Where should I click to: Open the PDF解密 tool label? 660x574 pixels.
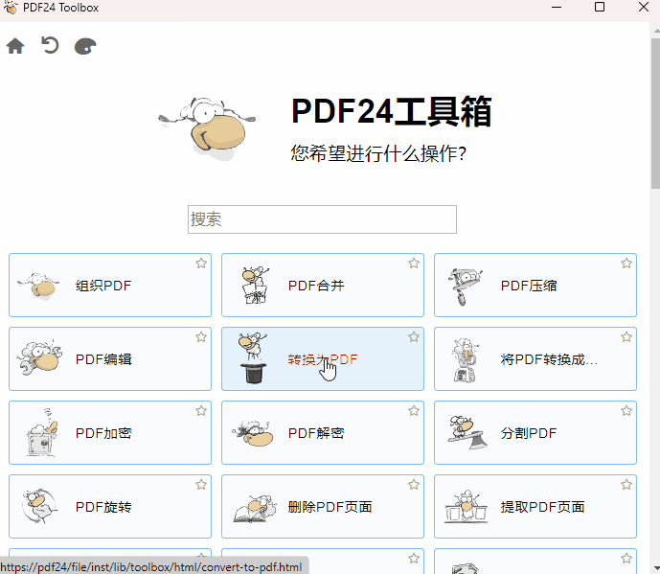coord(316,433)
